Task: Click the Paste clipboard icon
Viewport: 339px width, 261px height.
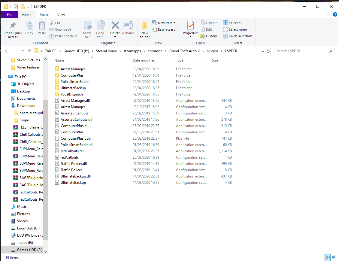Action: (x=42, y=28)
